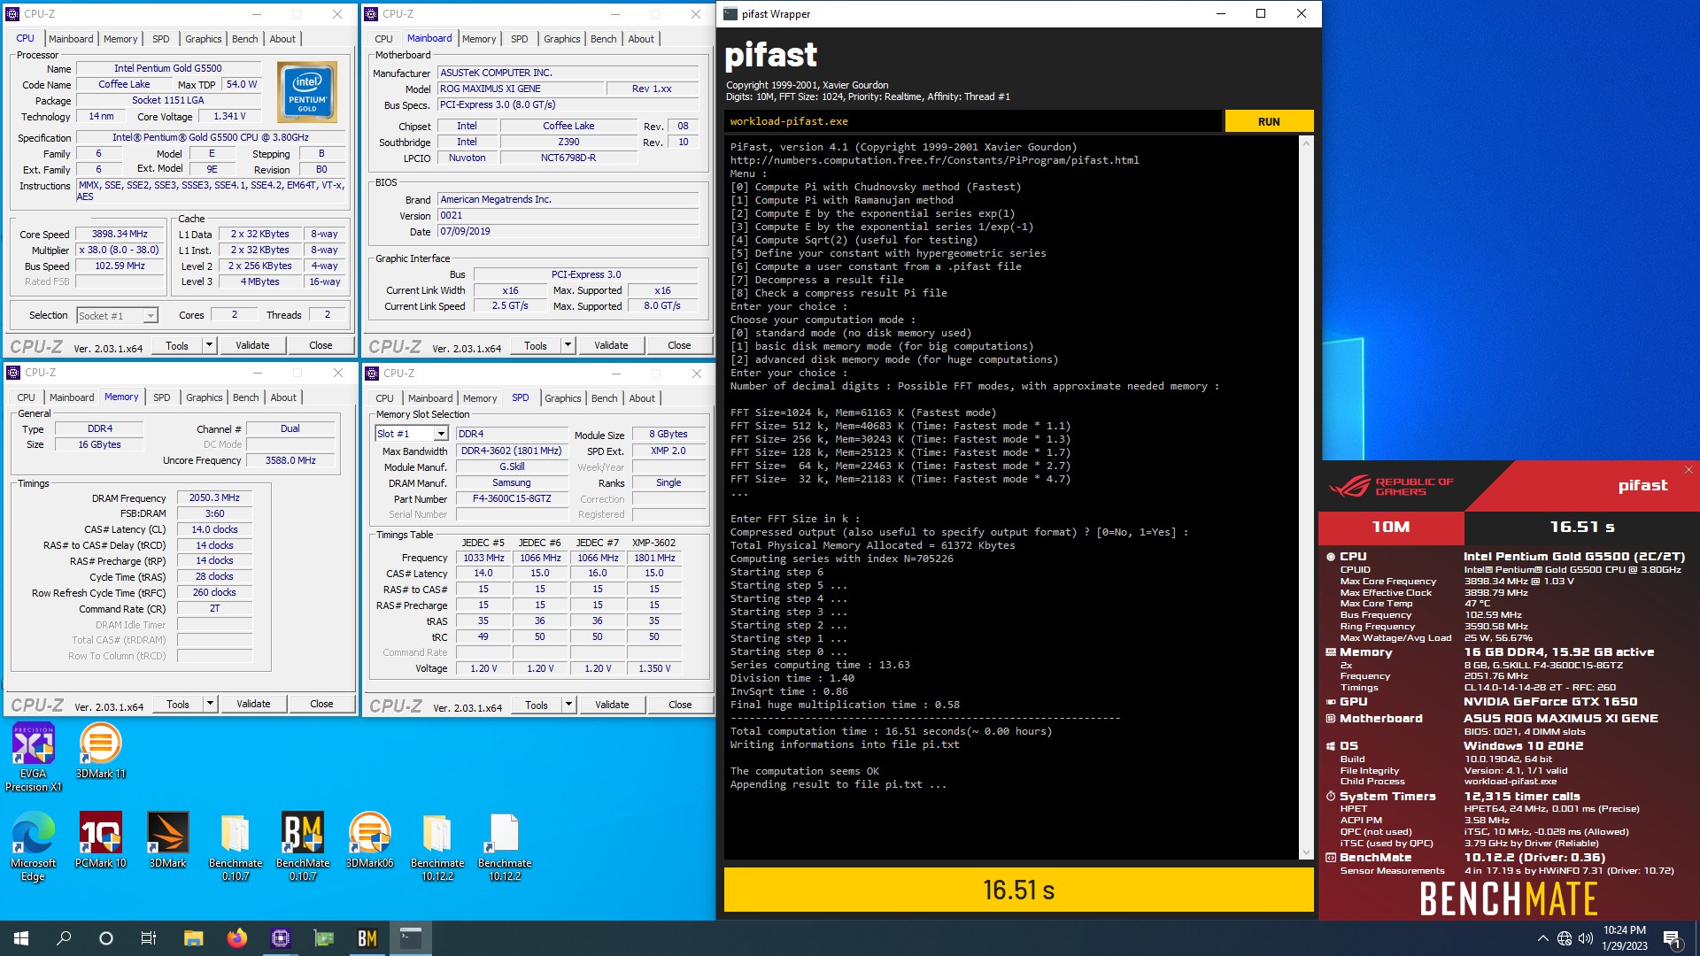Click Part Number 'F4-3600C15-8GTZ'
Image resolution: width=1700 pixels, height=956 pixels.
512,498
